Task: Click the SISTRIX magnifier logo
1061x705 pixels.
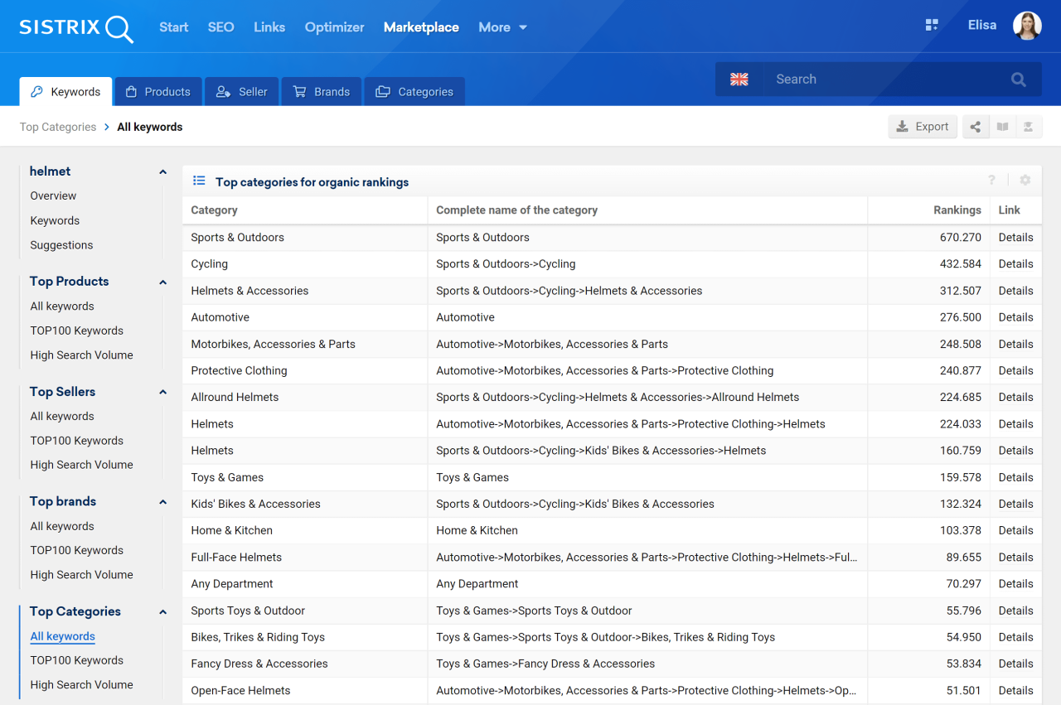Action: (119, 27)
